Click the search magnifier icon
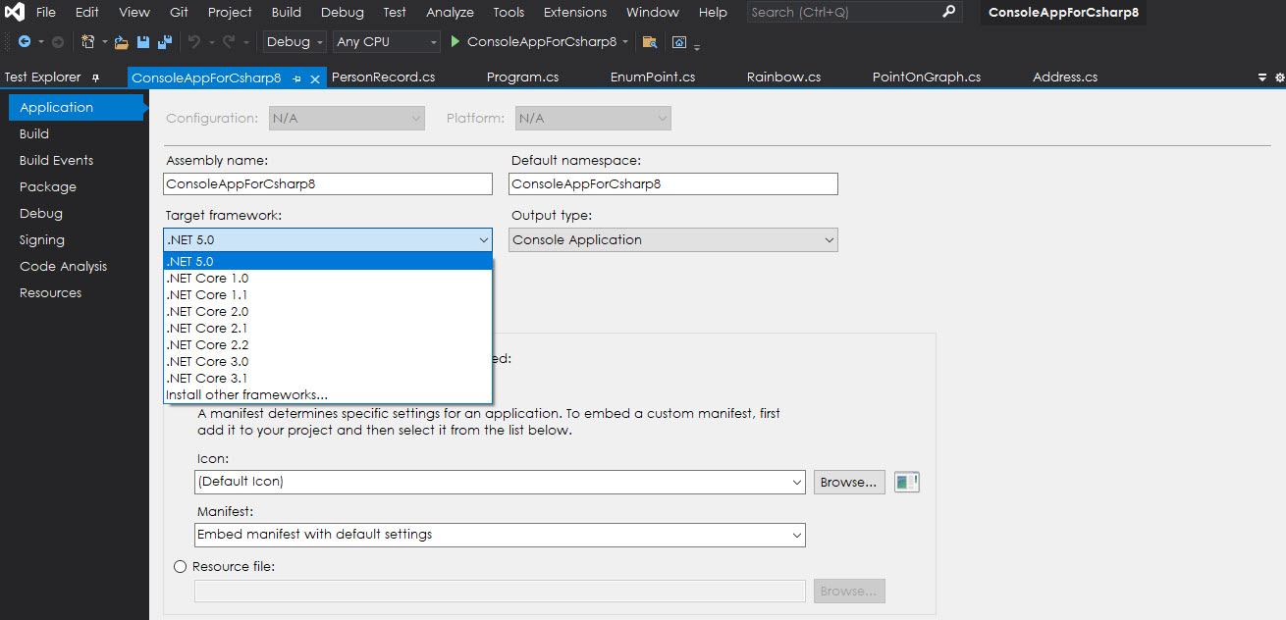 [x=948, y=12]
